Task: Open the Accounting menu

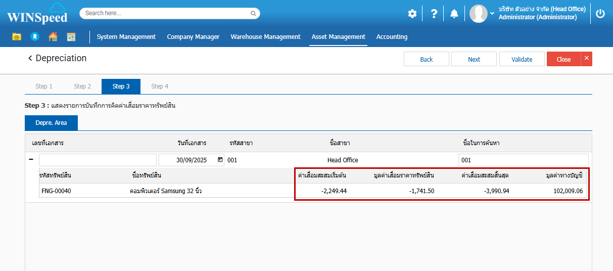Action: pyautogui.click(x=392, y=36)
